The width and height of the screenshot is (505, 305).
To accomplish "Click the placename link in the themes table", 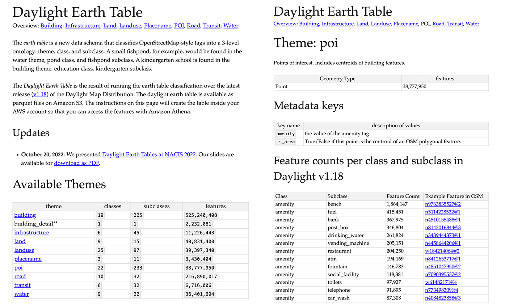I will click(28, 259).
